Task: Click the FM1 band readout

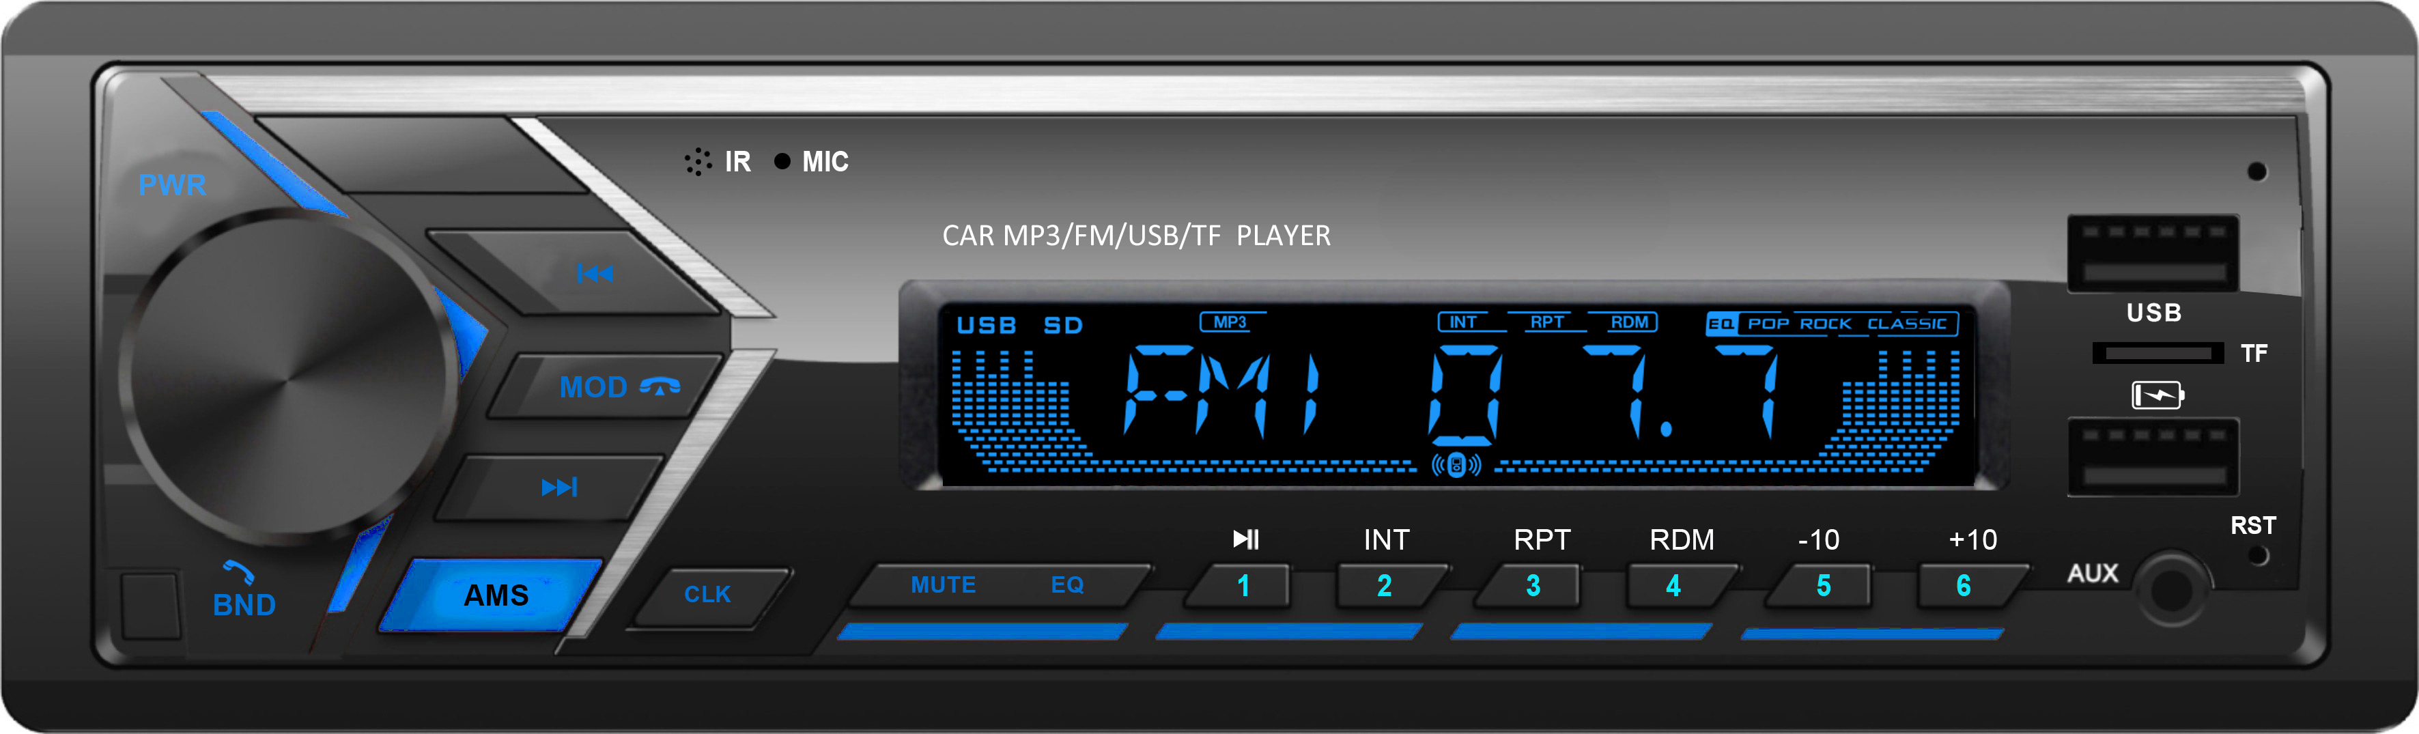Action: (x=1221, y=393)
